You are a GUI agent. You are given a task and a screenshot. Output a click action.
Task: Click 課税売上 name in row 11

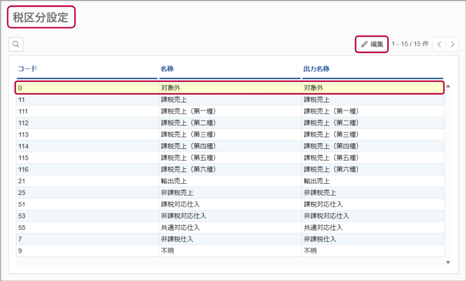[x=174, y=100]
